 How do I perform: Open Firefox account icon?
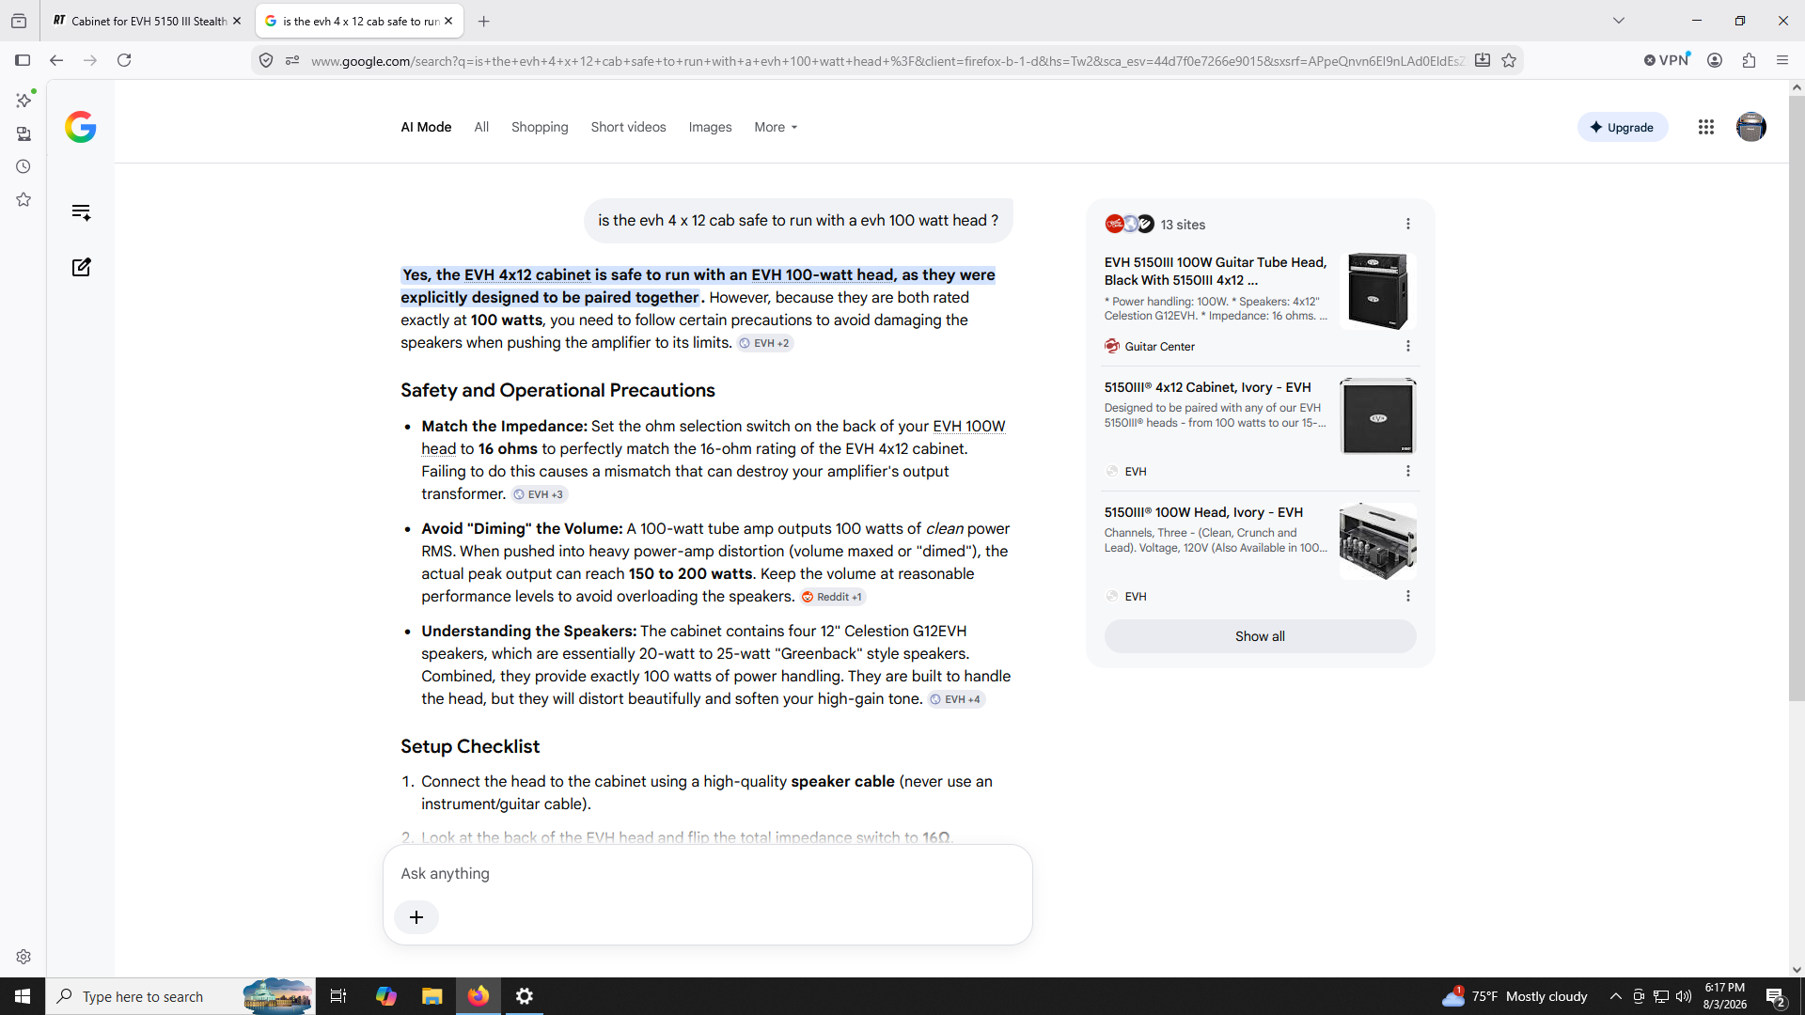point(1715,60)
